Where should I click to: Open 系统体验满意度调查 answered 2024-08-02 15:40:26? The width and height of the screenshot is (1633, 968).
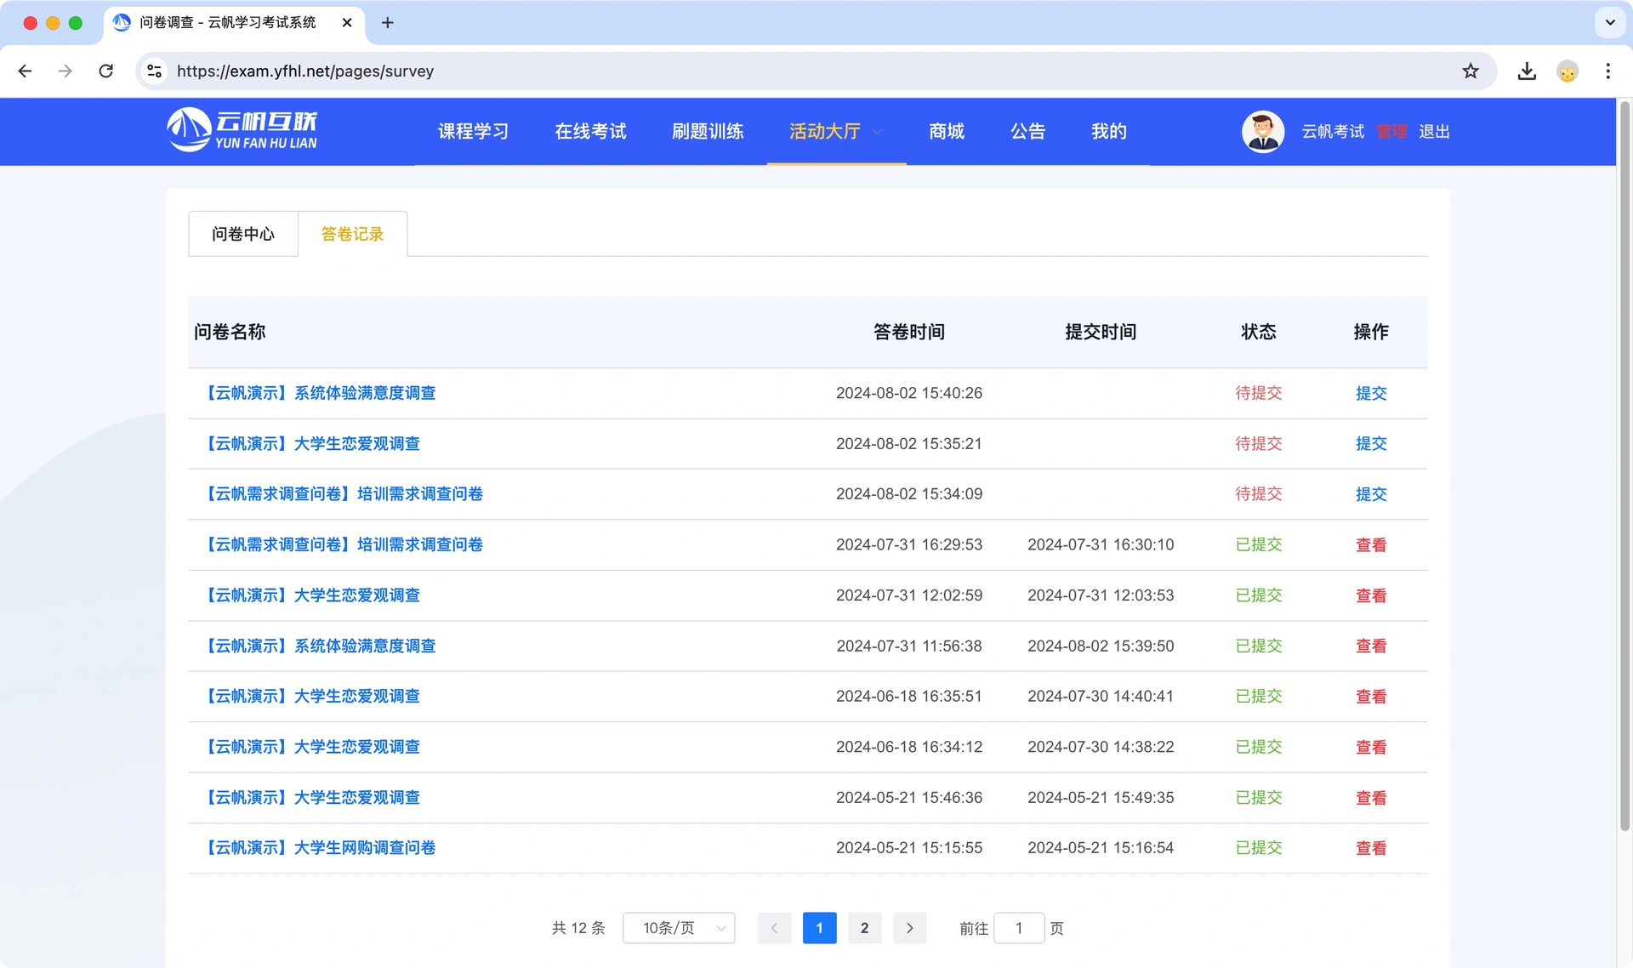[319, 393]
